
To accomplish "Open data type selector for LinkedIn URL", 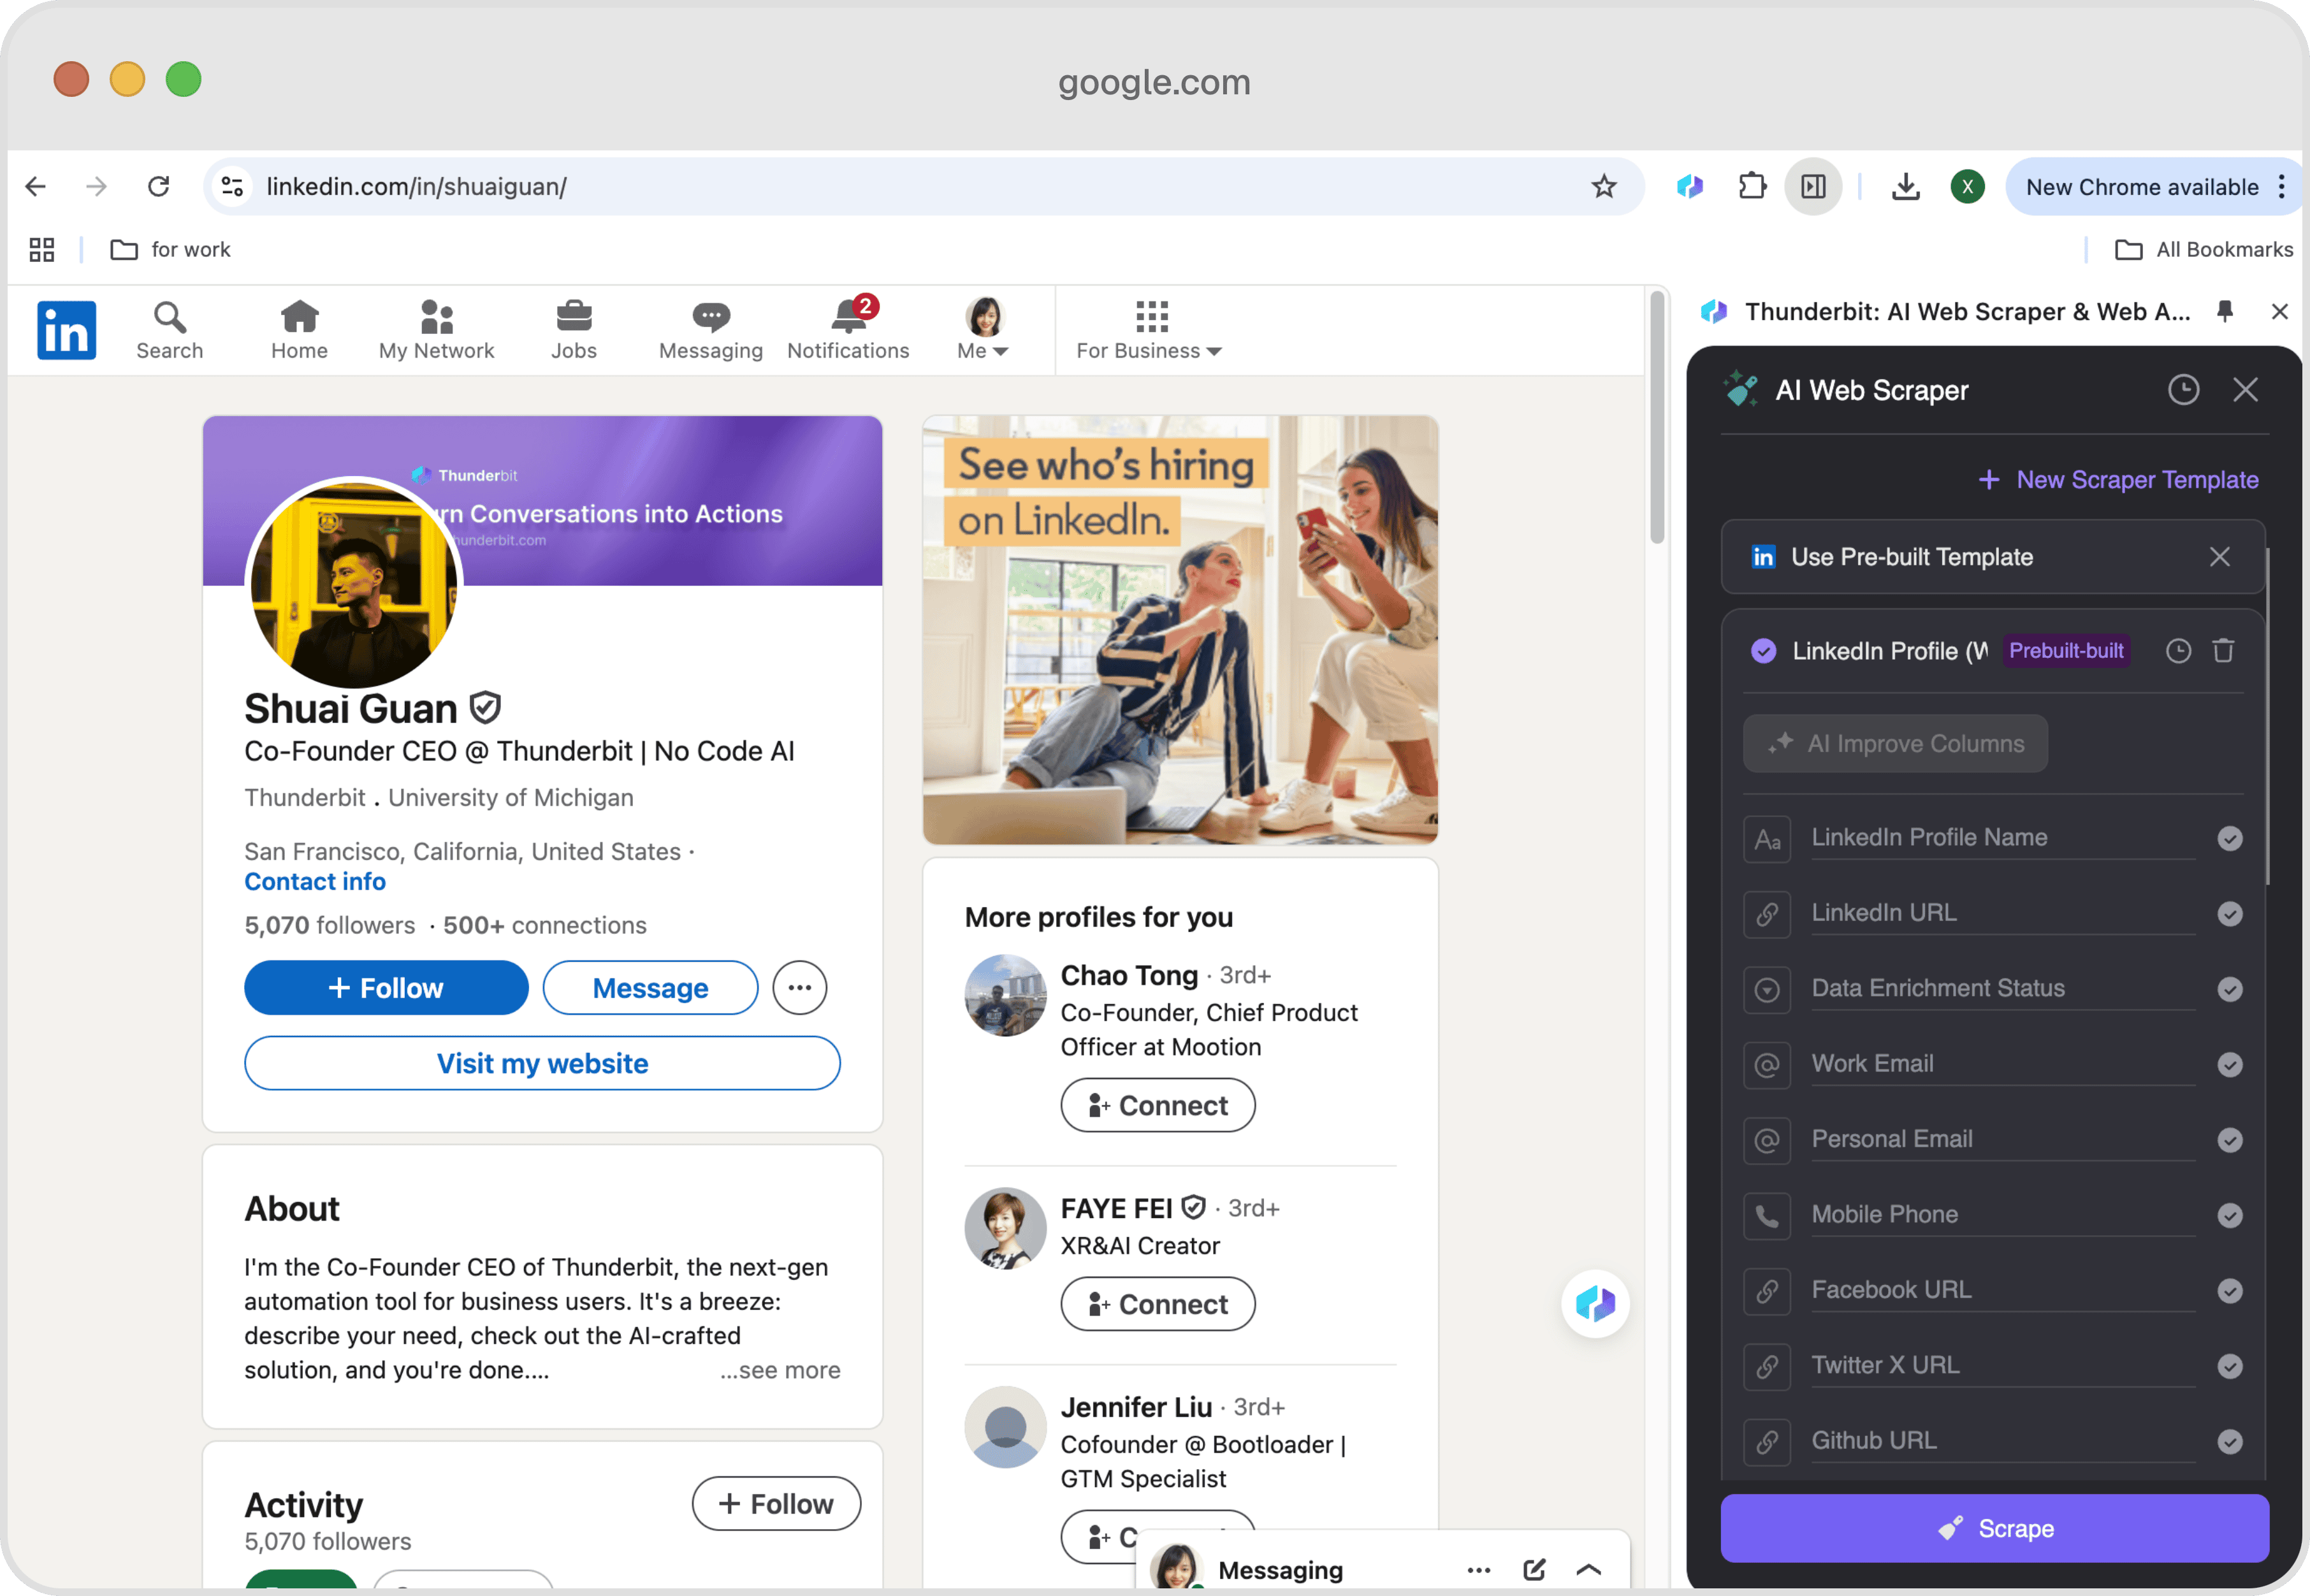I will 1767,914.
